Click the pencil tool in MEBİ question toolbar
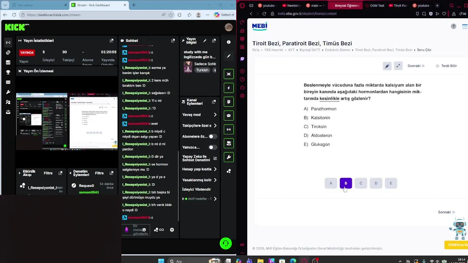Viewport: 468px width, 263px height. coord(387,66)
